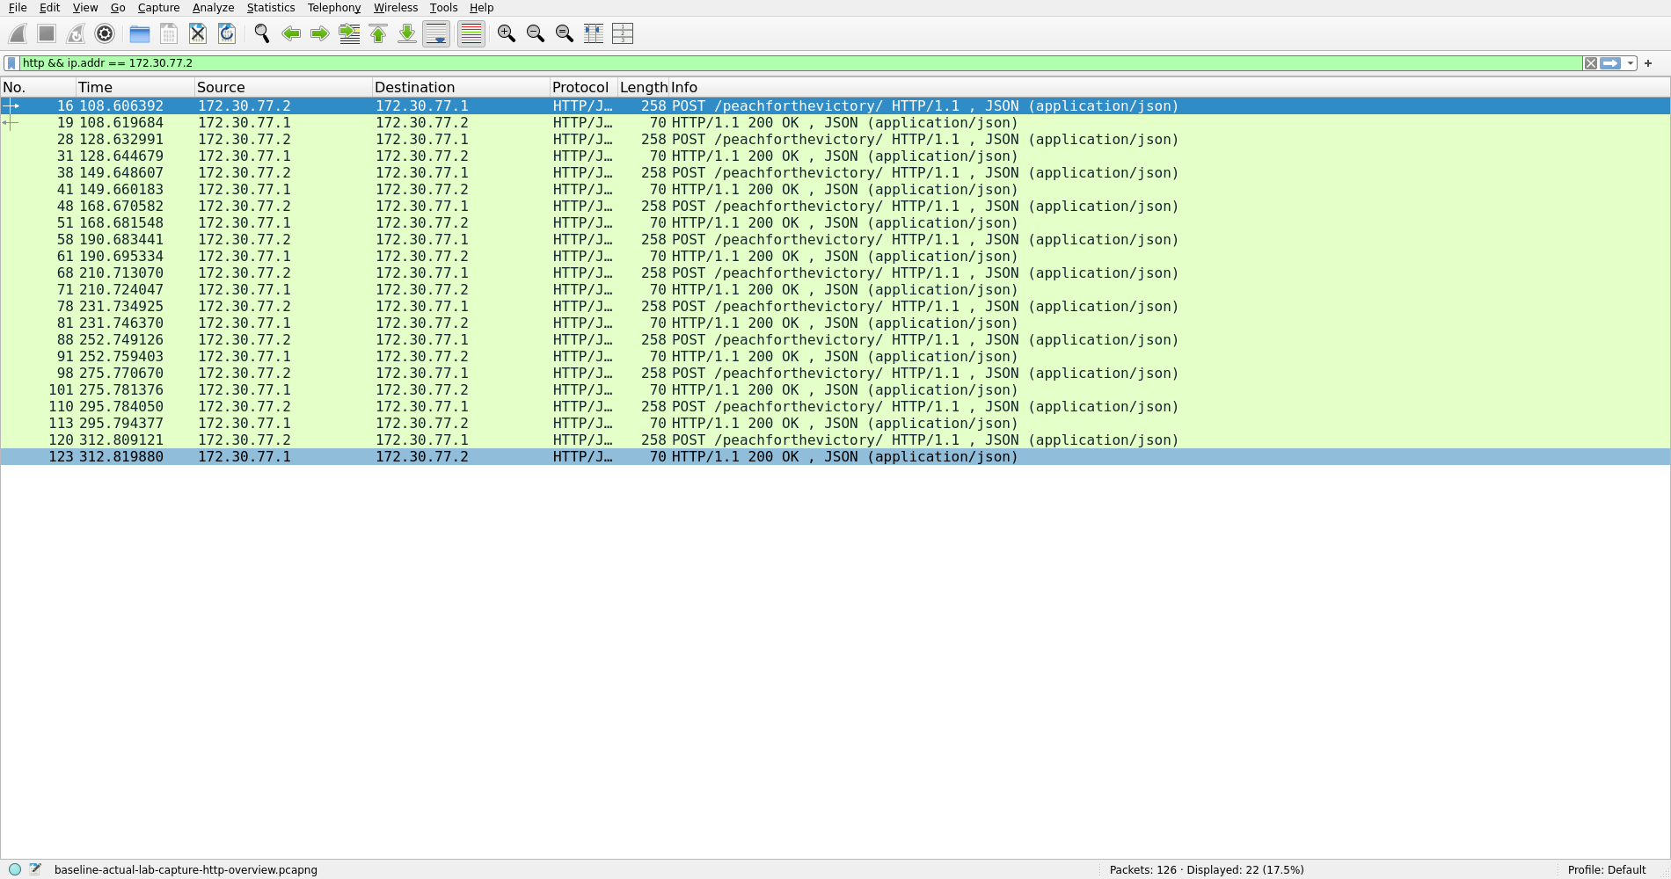
Task: Jump to the last packet
Action: click(407, 33)
